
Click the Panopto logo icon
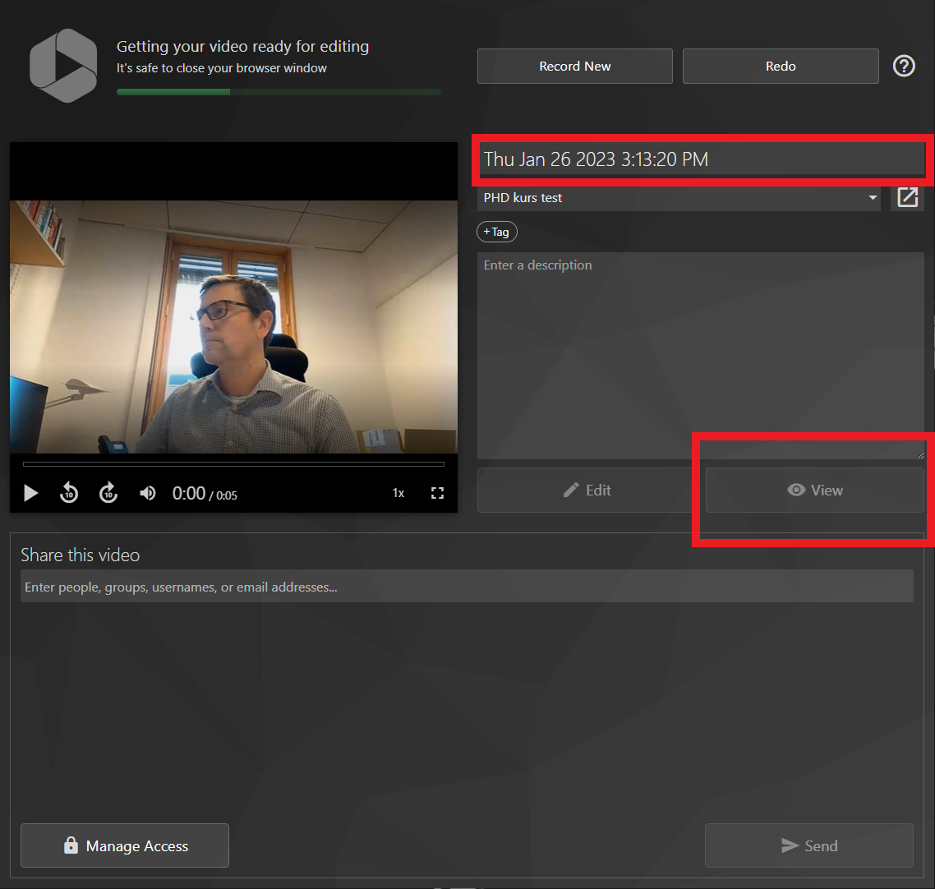point(63,66)
